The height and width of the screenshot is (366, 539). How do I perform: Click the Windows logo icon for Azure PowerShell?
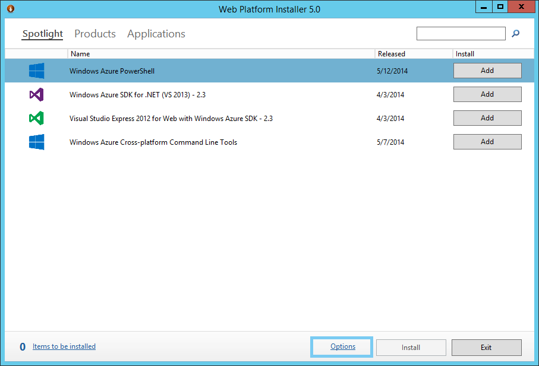36,71
